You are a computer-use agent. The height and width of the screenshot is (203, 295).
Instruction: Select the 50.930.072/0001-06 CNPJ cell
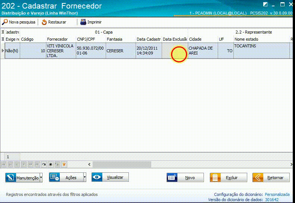coord(91,51)
